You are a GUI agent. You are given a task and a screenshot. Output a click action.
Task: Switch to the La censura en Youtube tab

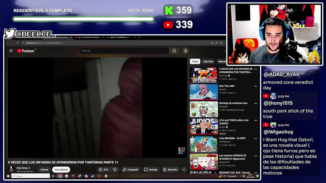coord(88,37)
